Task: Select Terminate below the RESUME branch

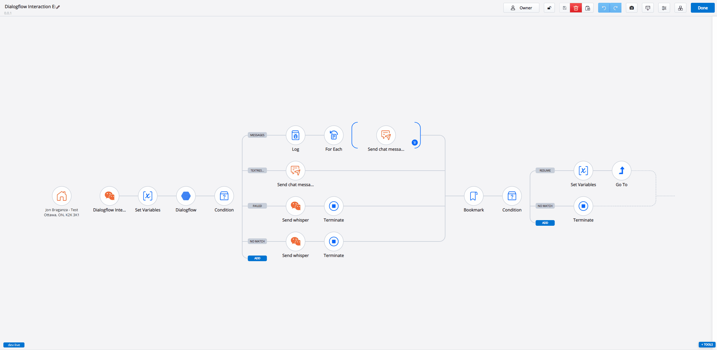Action: tap(583, 206)
